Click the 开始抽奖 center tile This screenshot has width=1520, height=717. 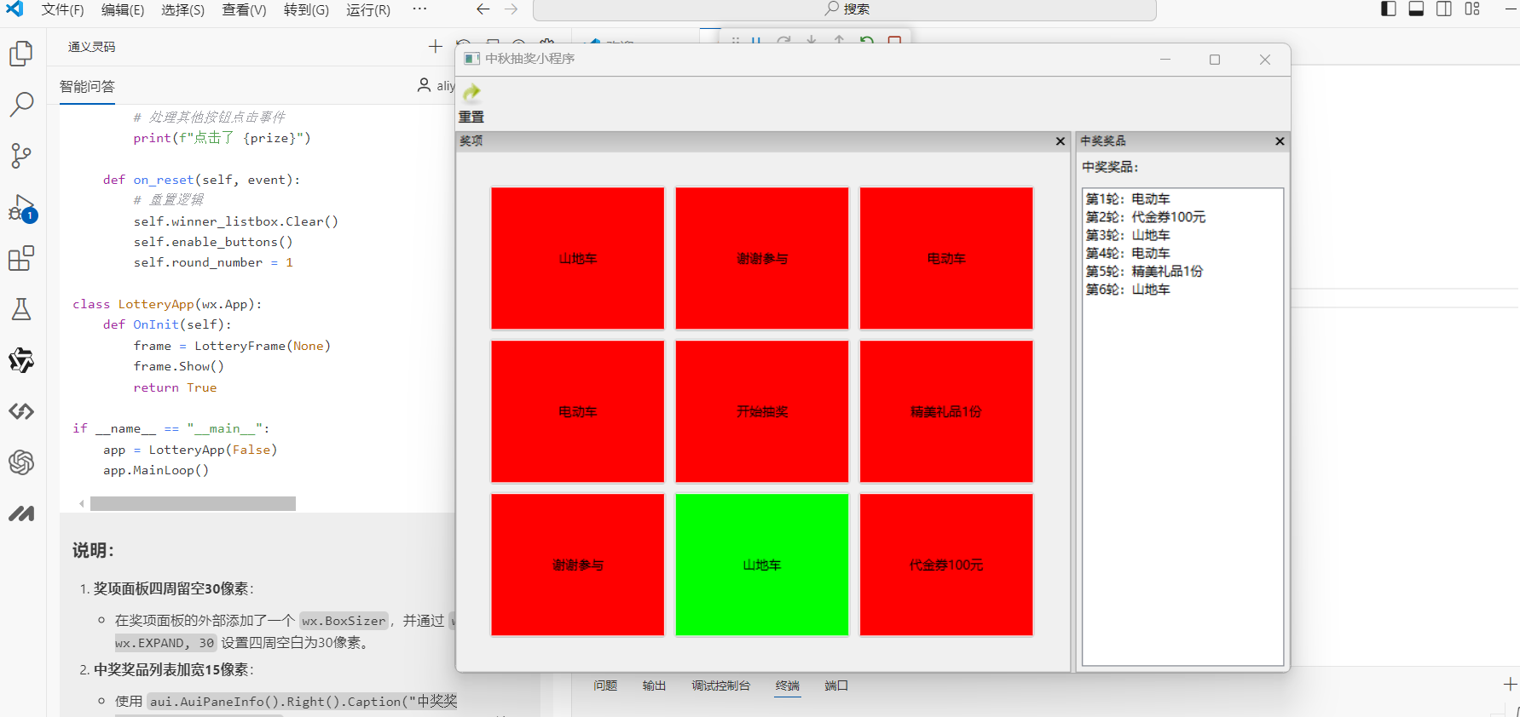[762, 411]
